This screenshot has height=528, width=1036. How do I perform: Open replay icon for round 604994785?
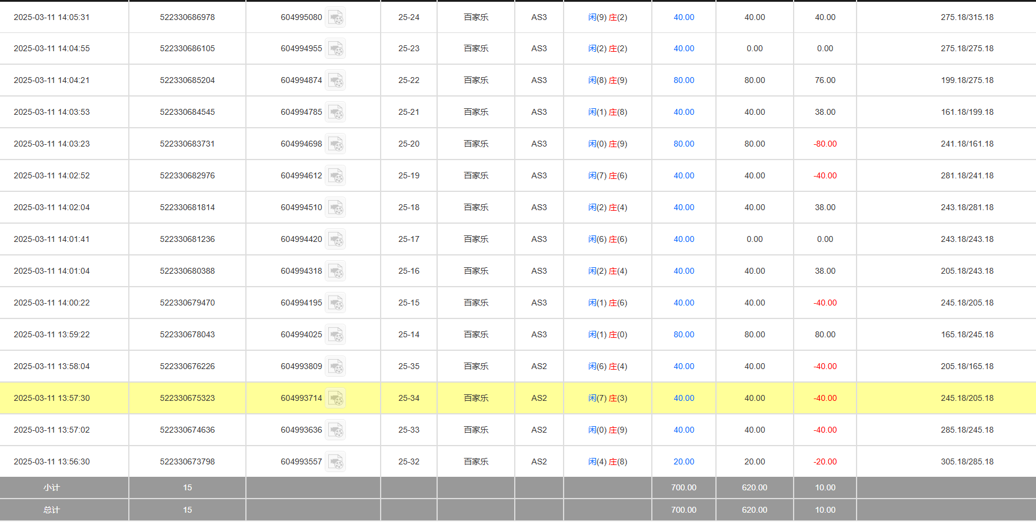tap(335, 112)
